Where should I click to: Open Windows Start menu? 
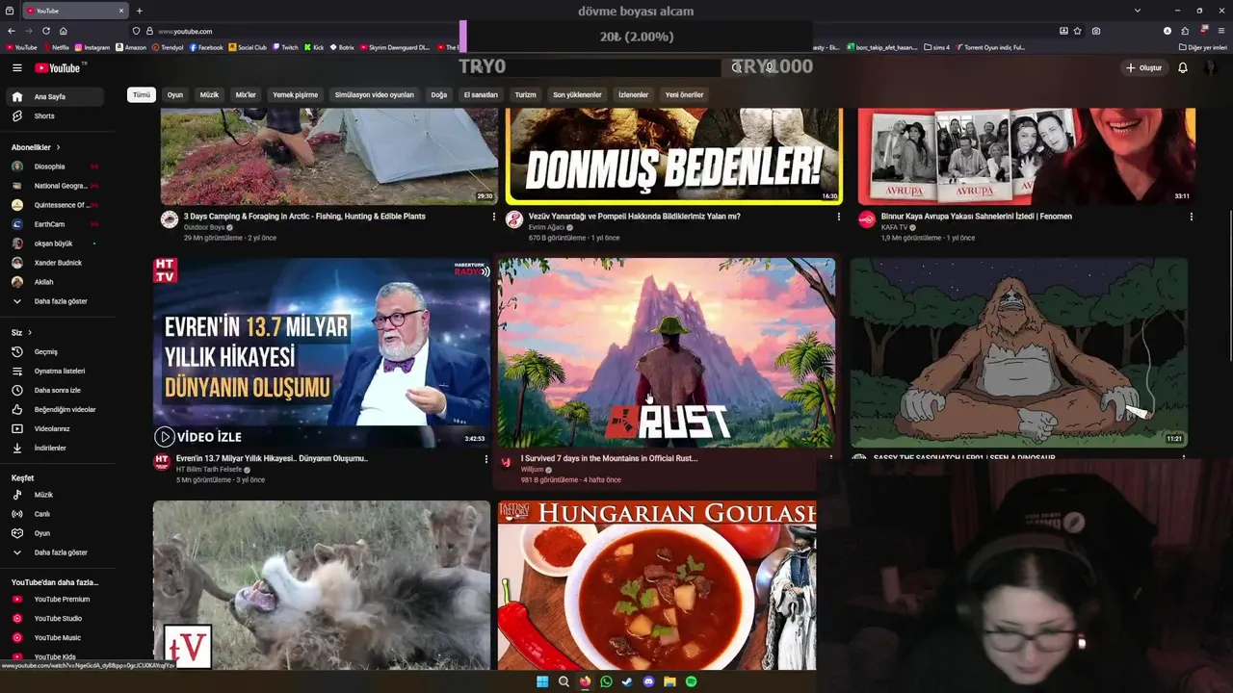tap(542, 681)
